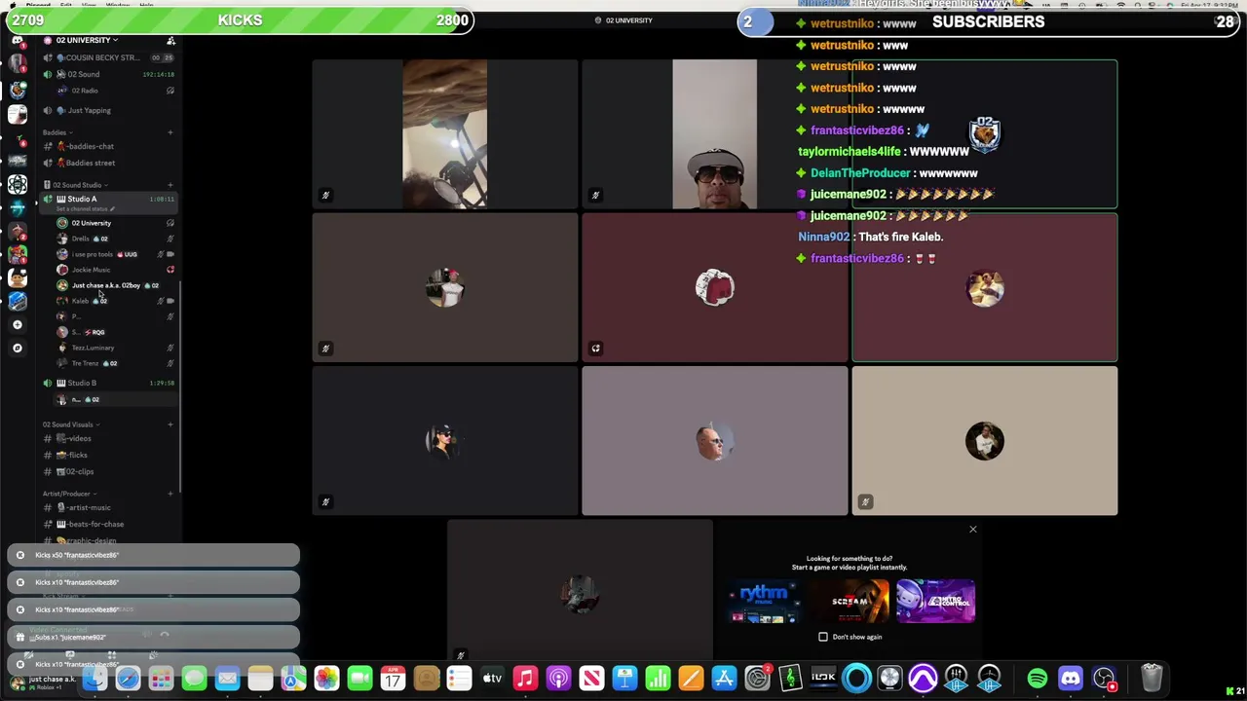The height and width of the screenshot is (701, 1247).
Task: Switch to Discord via dock icon
Action: point(1071,679)
